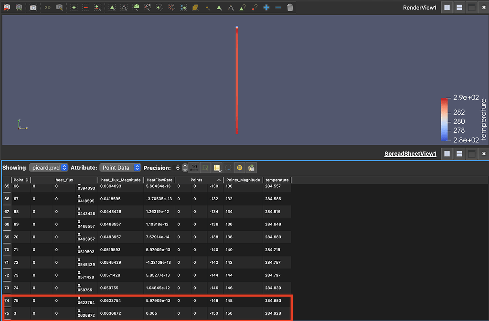Image resolution: width=489 pixels, height=321 pixels.
Task: Choose the add selection modifier
Action: tap(74, 8)
